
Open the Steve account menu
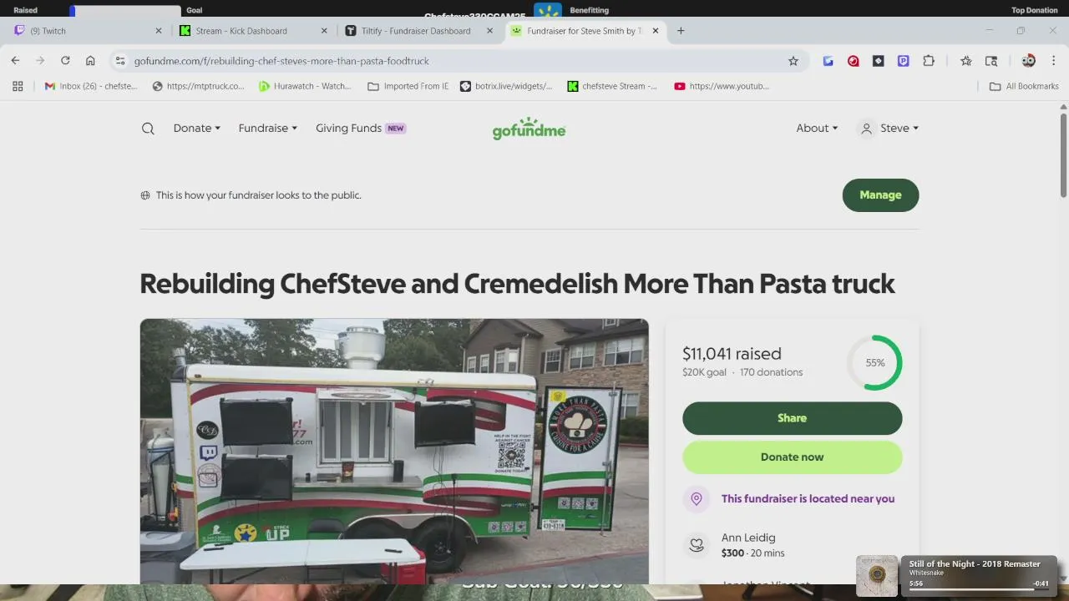[x=889, y=129]
